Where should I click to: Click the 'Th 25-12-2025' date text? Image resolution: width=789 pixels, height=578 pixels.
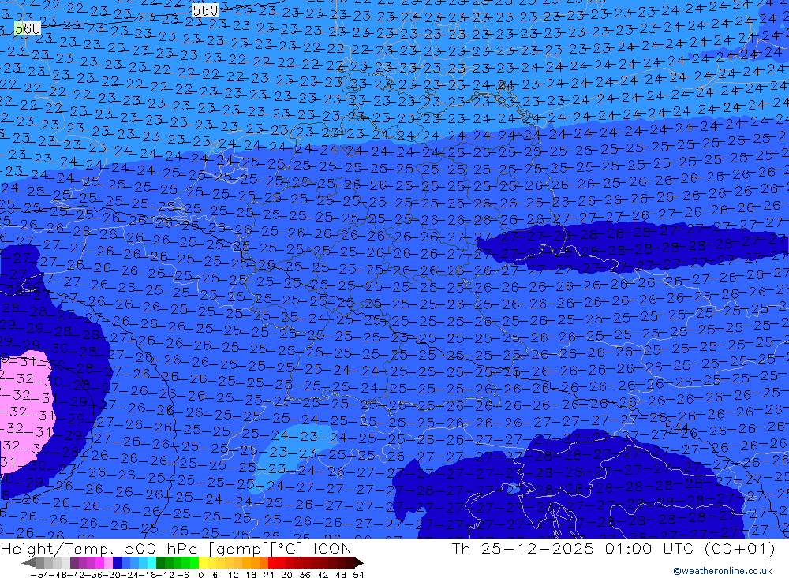click(x=523, y=548)
